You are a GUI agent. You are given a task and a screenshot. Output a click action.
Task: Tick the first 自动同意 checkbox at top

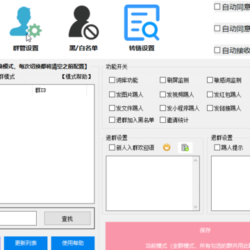click(x=217, y=7)
